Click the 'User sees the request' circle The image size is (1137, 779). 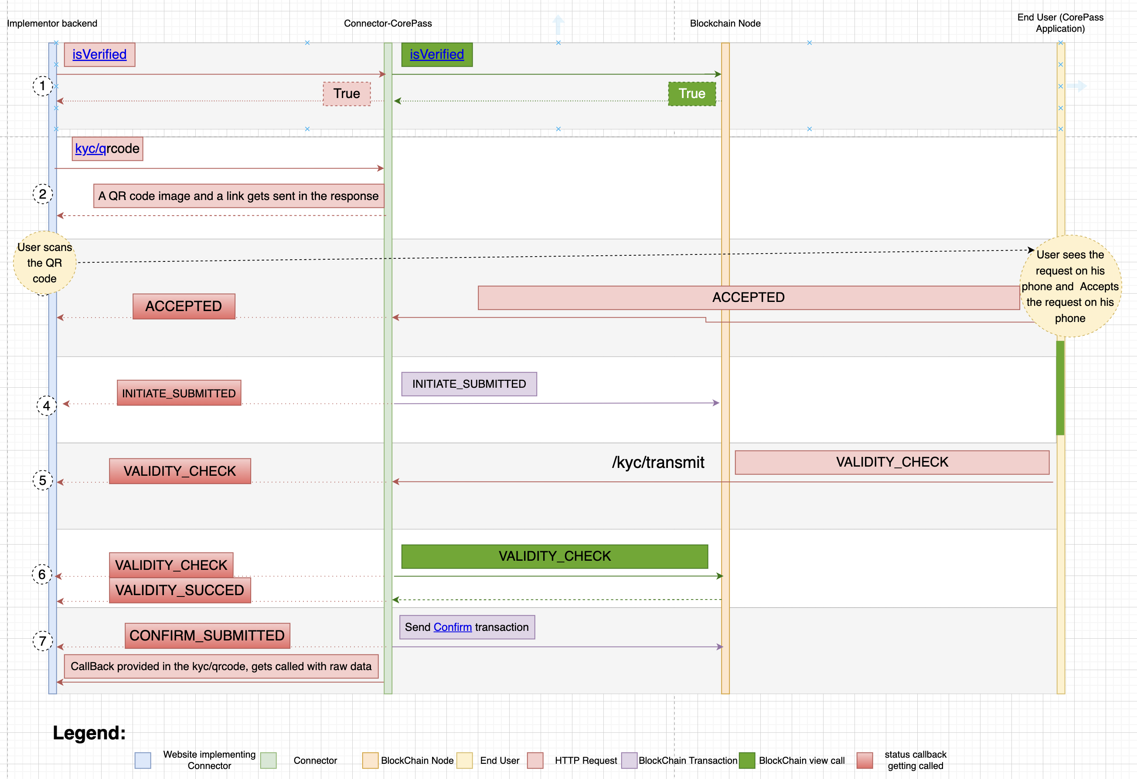point(1070,286)
